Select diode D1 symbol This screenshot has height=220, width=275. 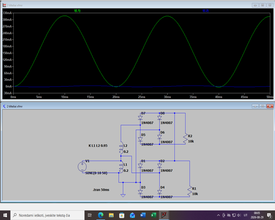click(x=140, y=165)
